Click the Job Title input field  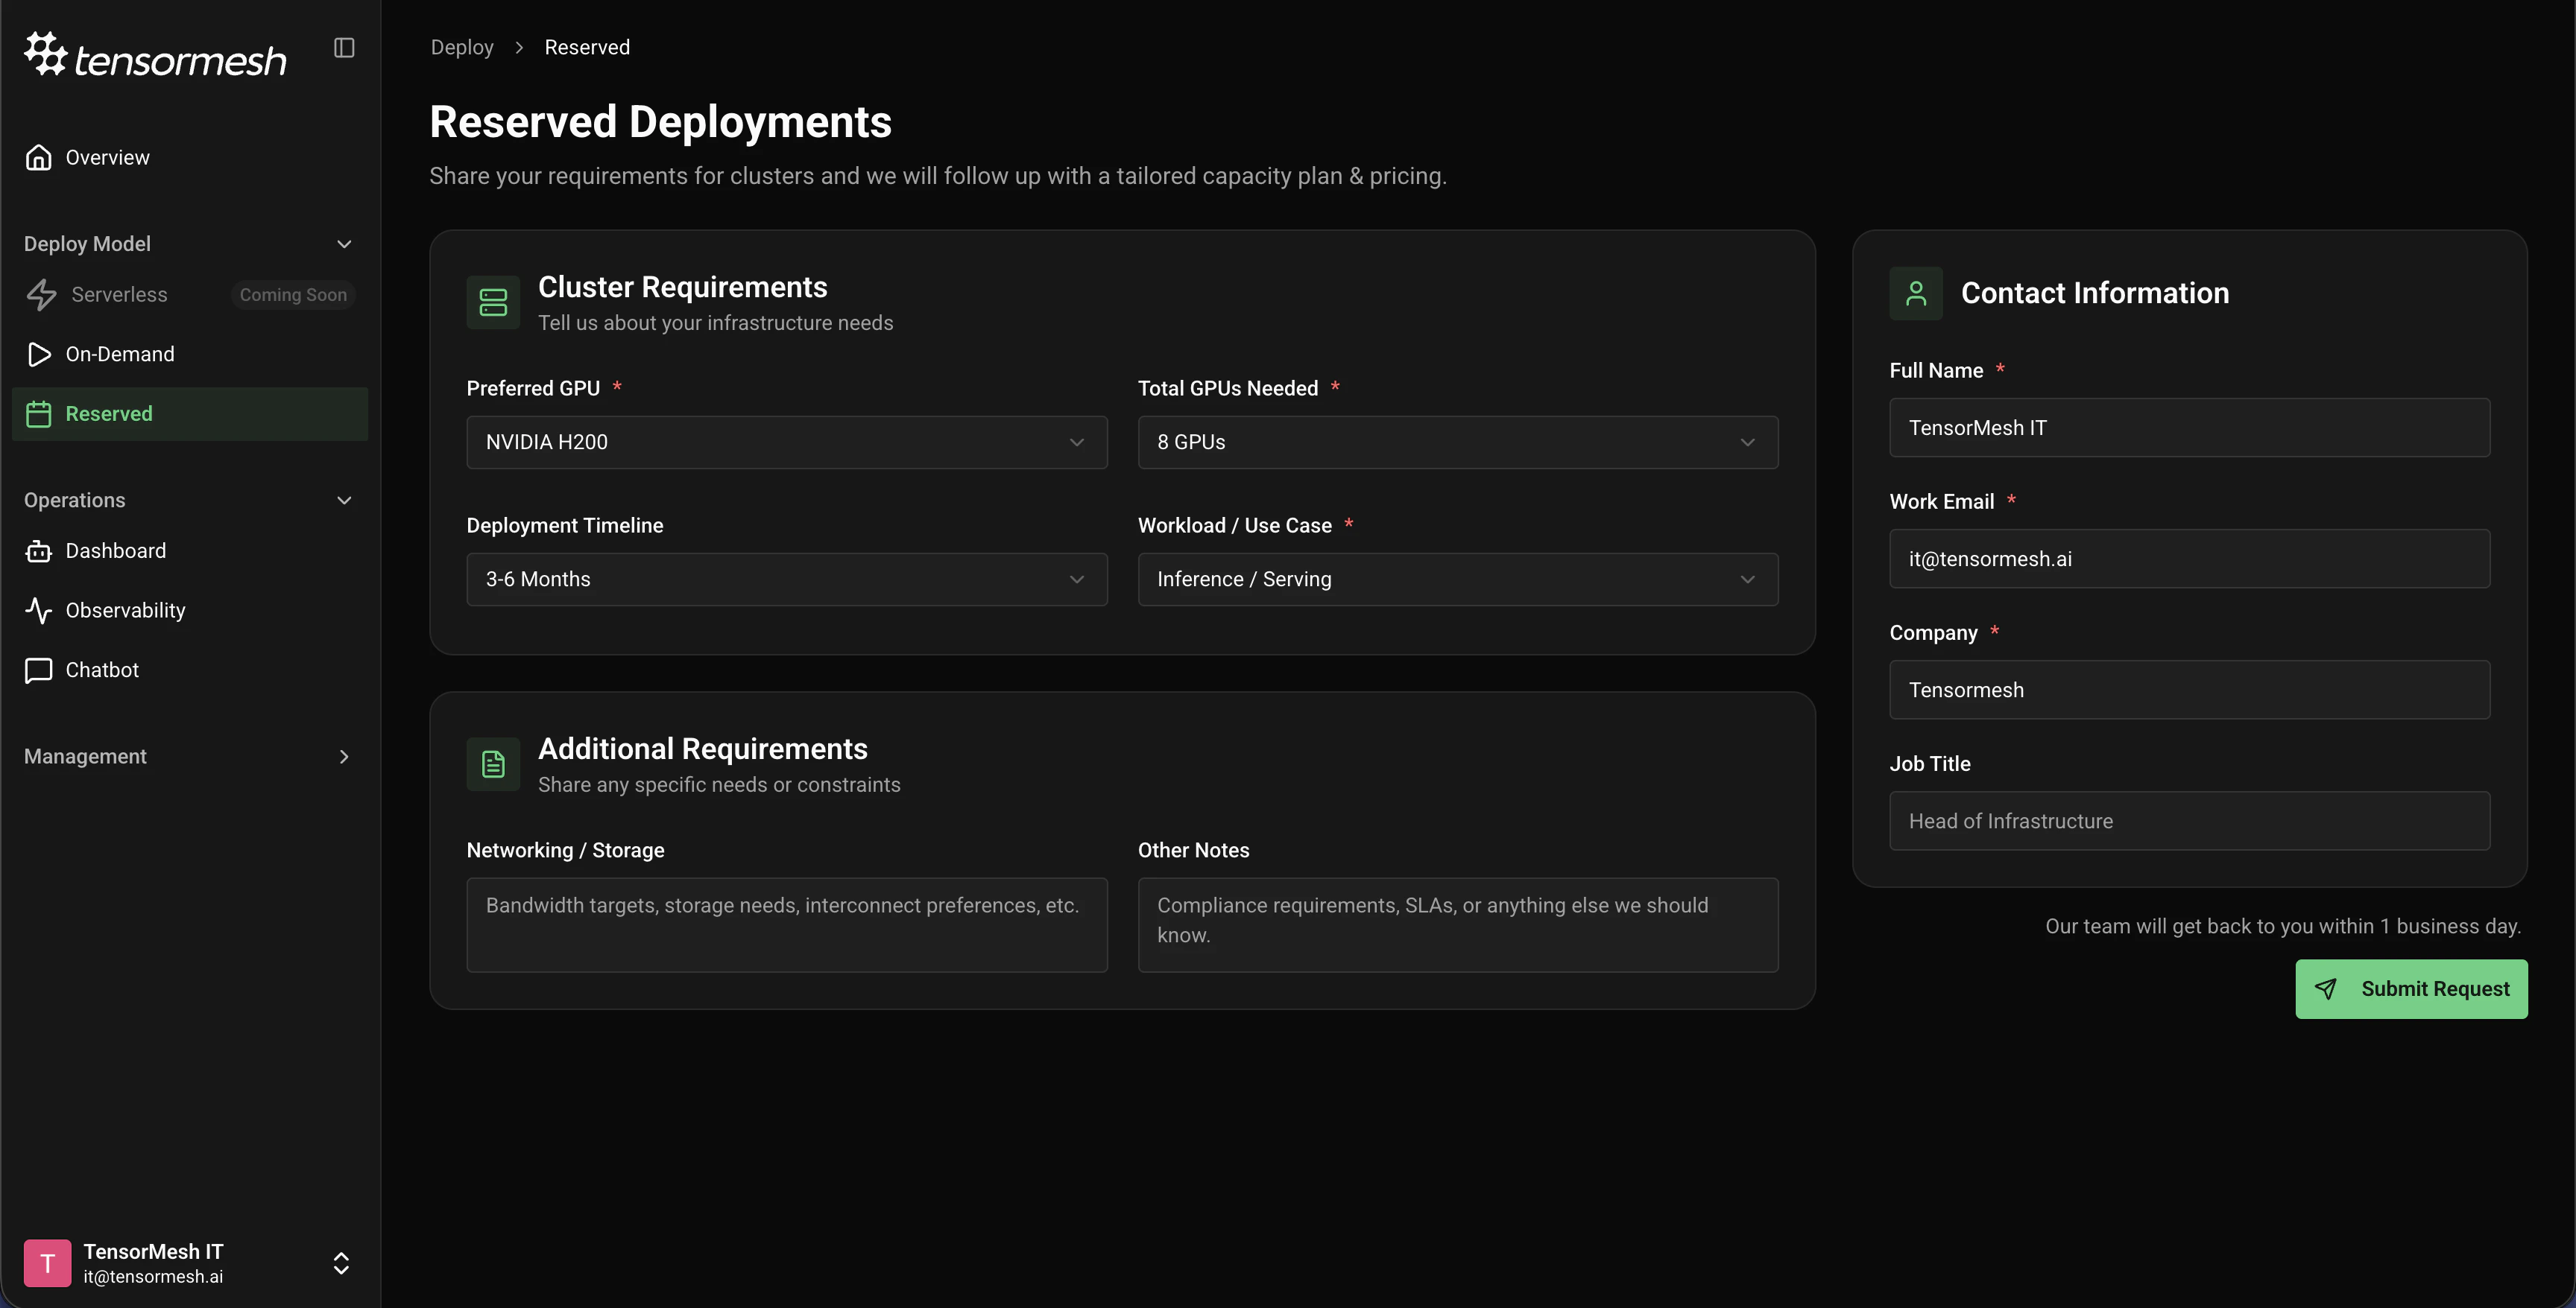point(2189,822)
